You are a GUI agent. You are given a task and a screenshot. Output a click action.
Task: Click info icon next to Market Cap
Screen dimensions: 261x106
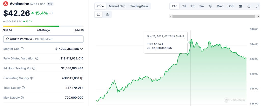click(22, 49)
